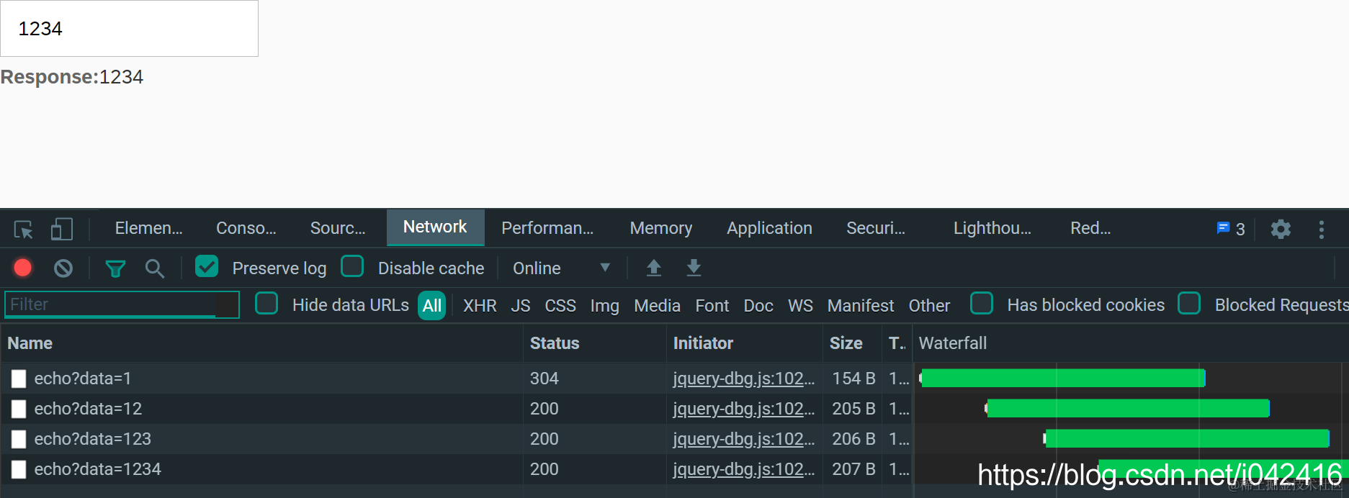Clear the network log
1349x498 pixels.
pos(63,268)
